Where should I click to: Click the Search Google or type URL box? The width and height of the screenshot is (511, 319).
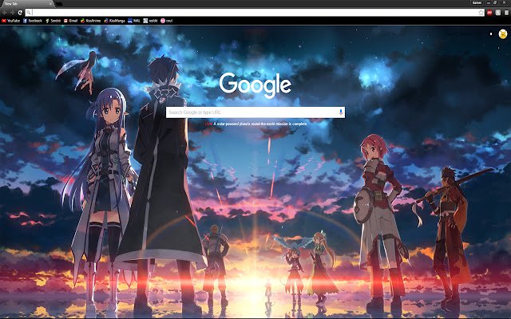point(255,112)
